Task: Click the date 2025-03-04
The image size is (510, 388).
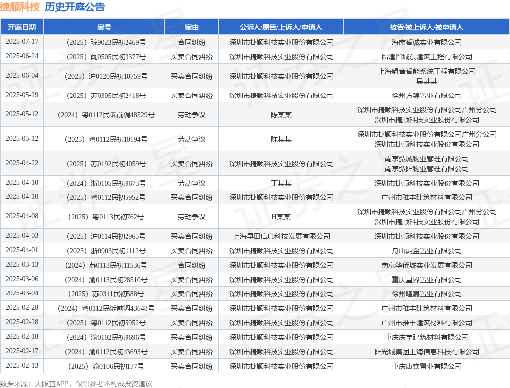Action: [x=22, y=293]
